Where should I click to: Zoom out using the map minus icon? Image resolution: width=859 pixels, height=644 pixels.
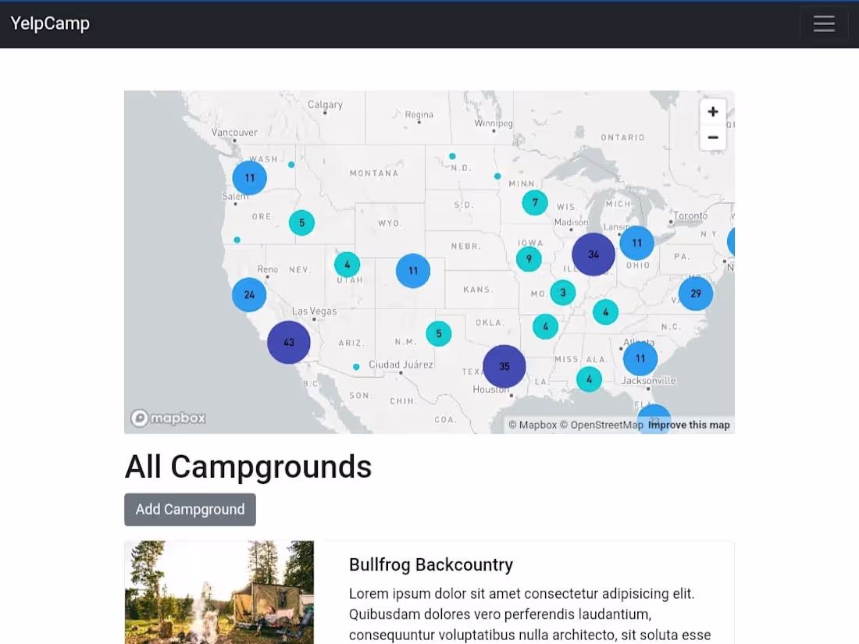[x=712, y=137]
